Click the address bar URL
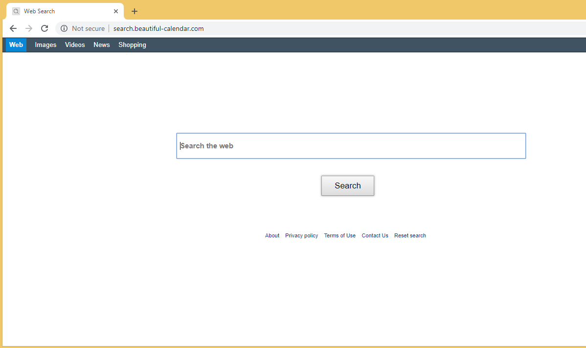Viewport: 586px width, 348px height. 158,28
